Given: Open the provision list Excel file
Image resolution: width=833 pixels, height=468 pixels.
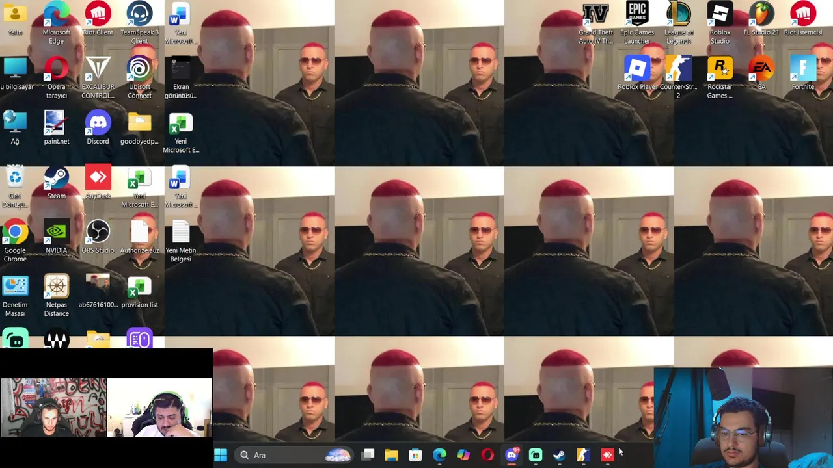Looking at the screenshot, I should [x=139, y=292].
